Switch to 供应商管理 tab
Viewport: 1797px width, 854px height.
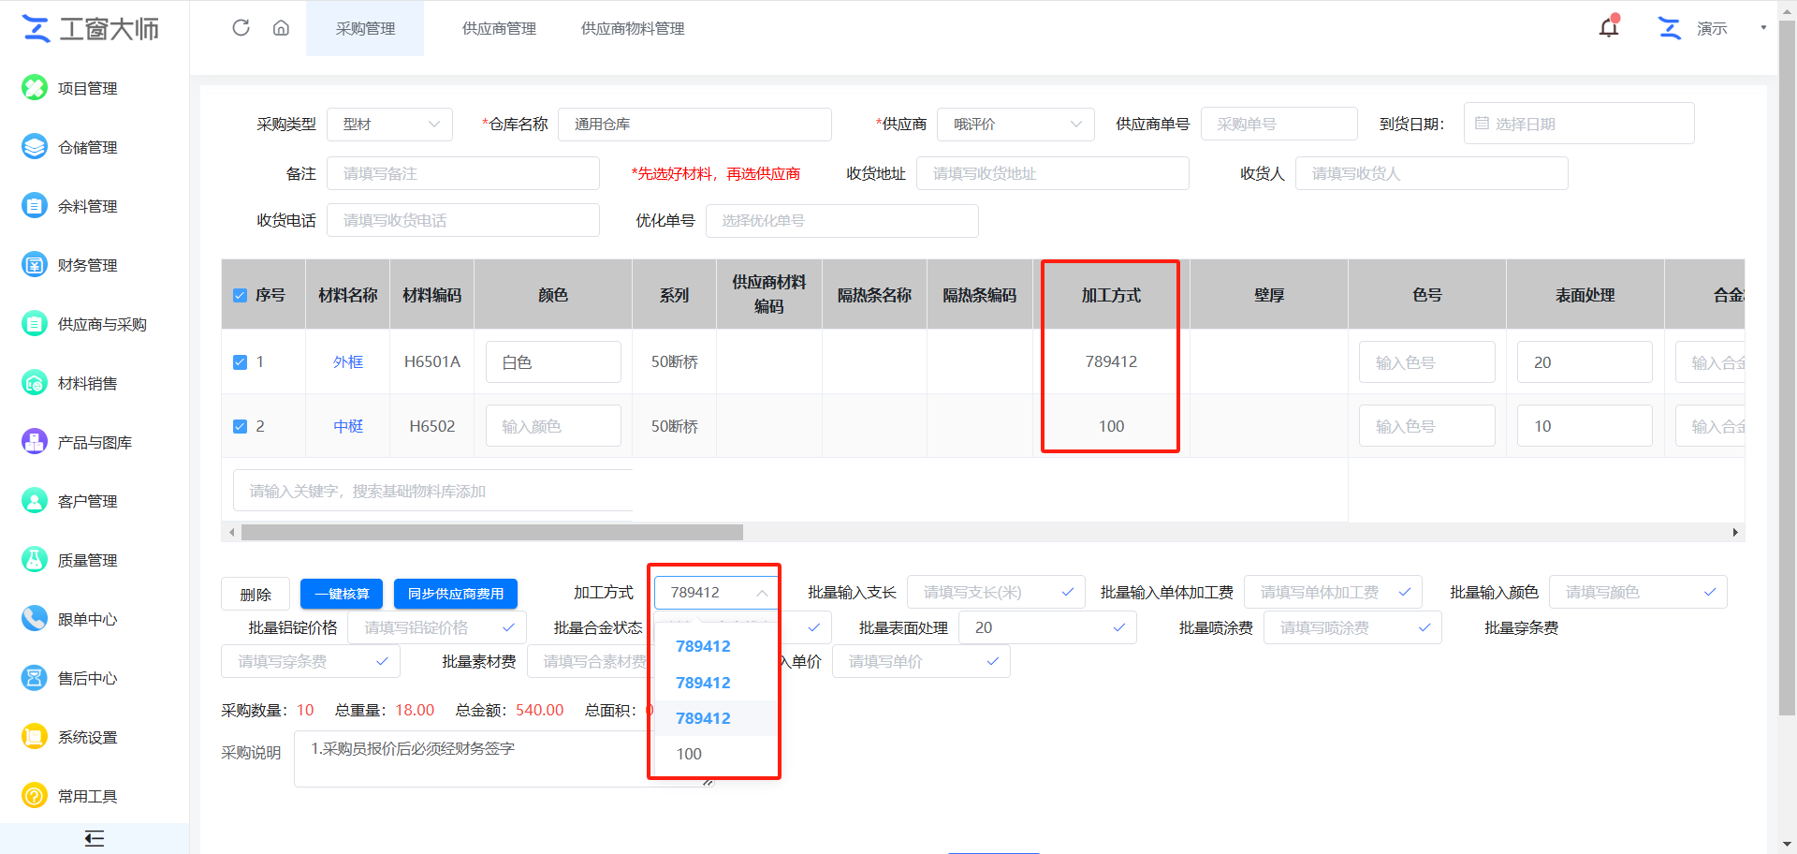pos(499,29)
